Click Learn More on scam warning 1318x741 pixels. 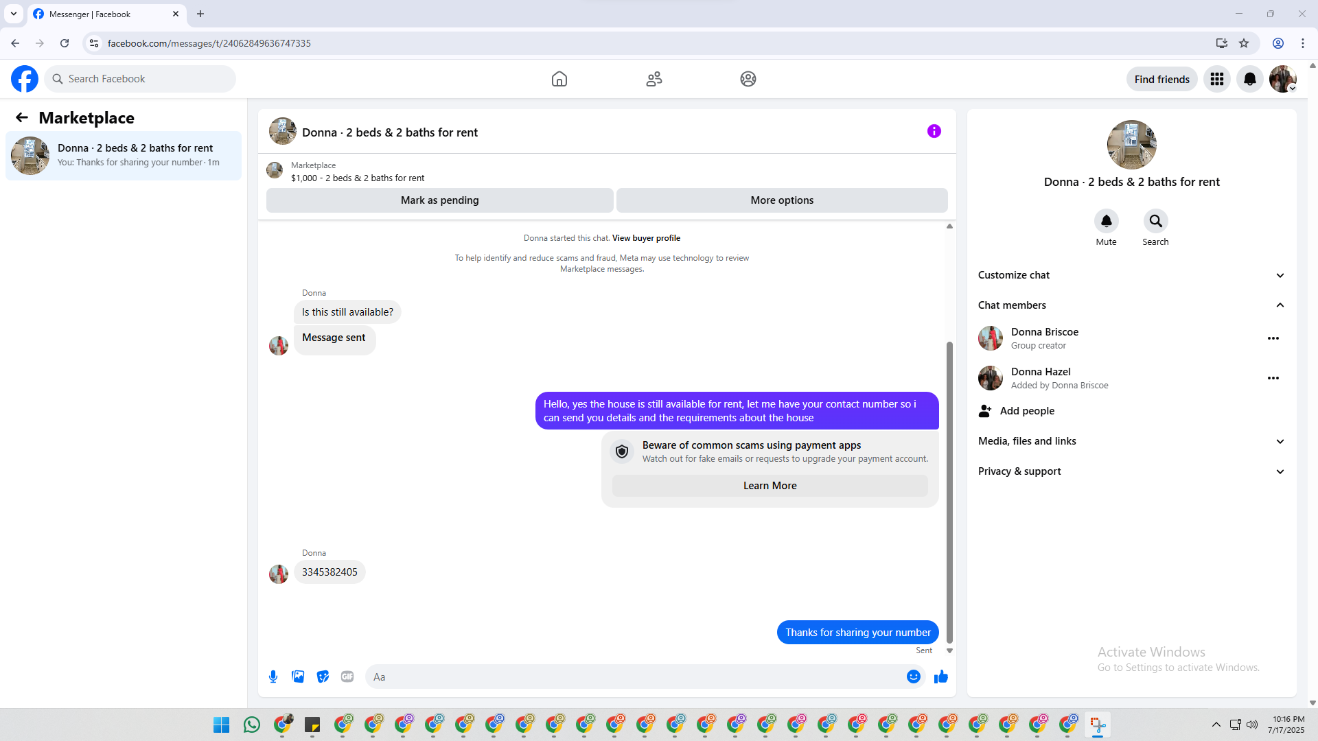point(770,486)
